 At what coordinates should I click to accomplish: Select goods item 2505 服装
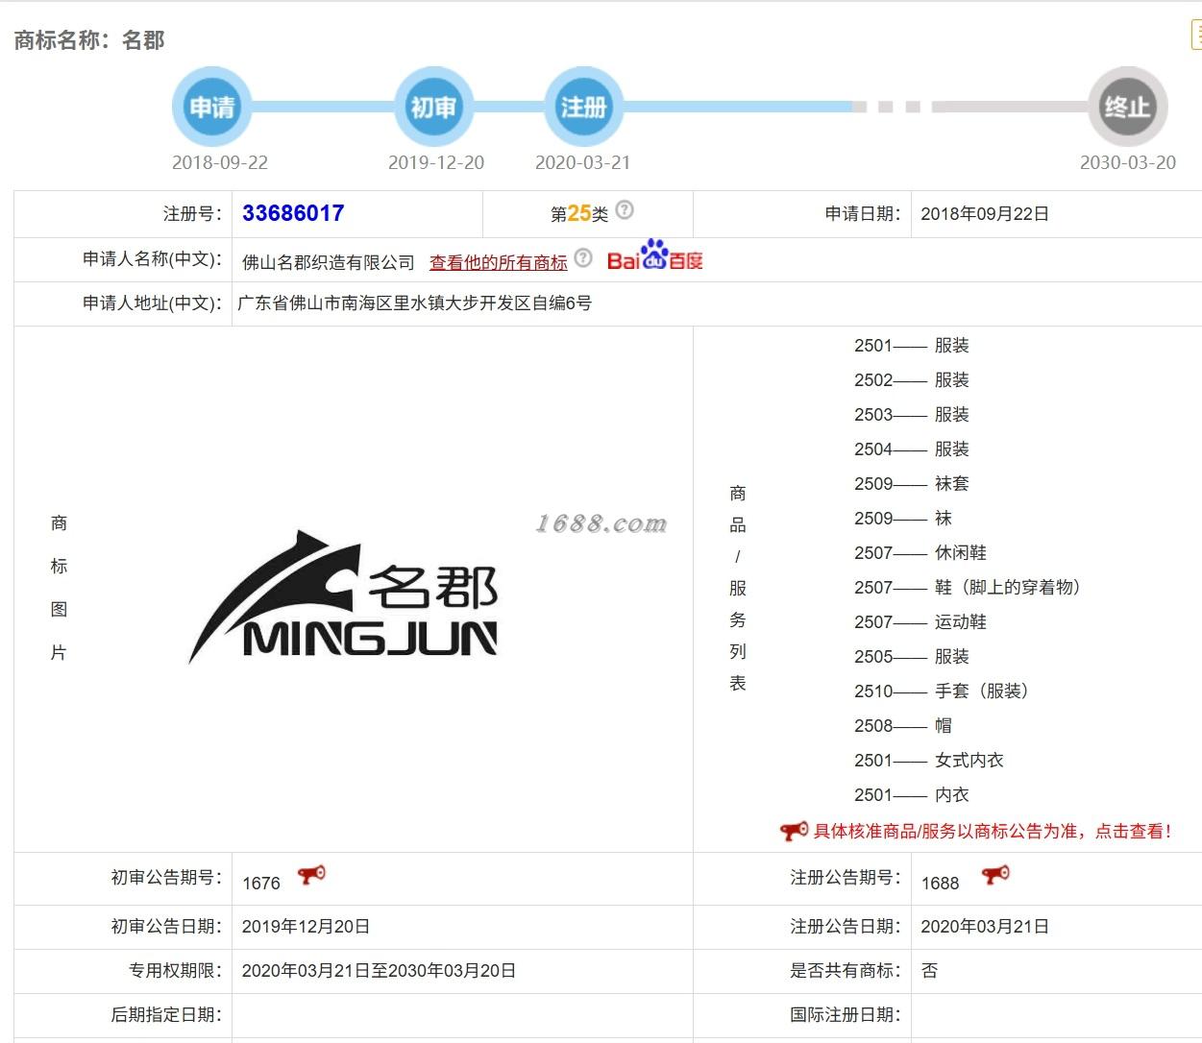coord(912,657)
